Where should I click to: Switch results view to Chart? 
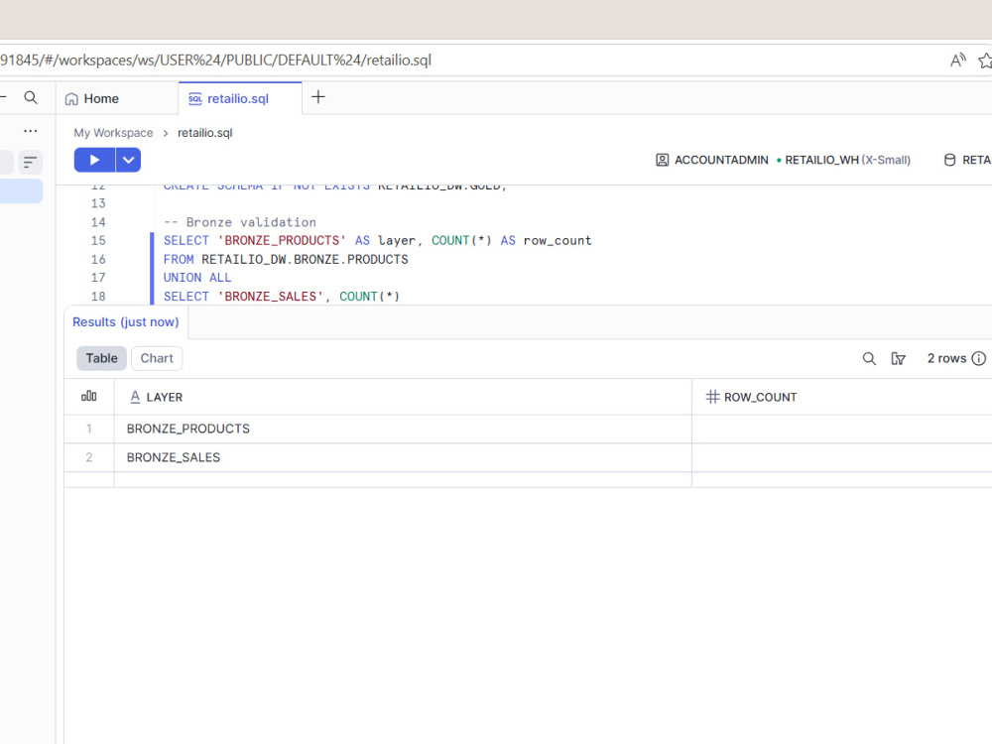point(157,358)
